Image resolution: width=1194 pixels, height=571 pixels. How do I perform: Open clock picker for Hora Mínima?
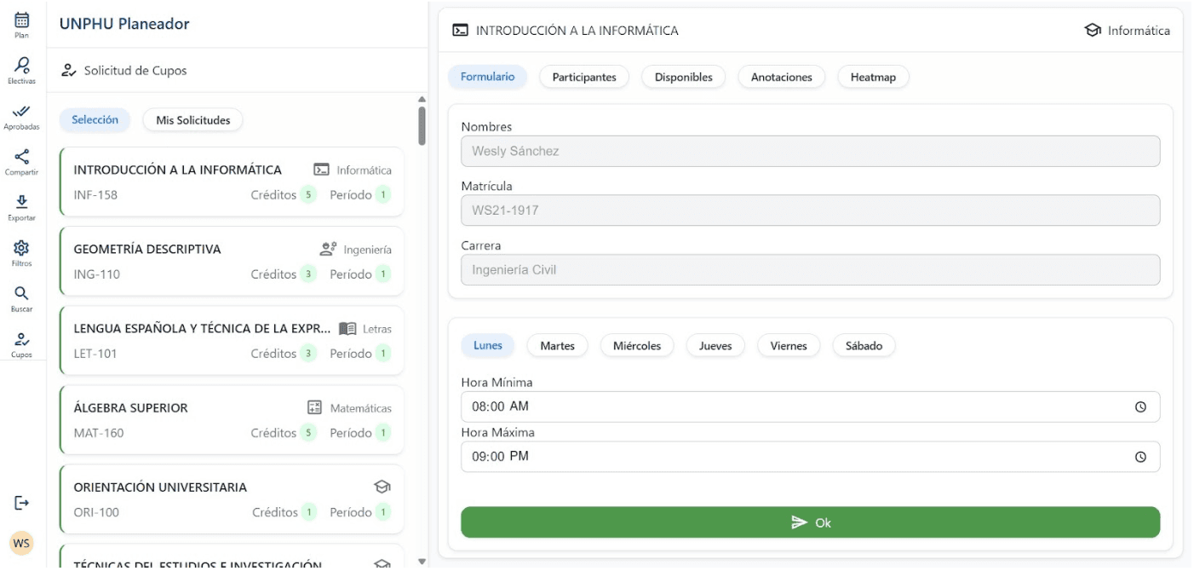click(1140, 407)
